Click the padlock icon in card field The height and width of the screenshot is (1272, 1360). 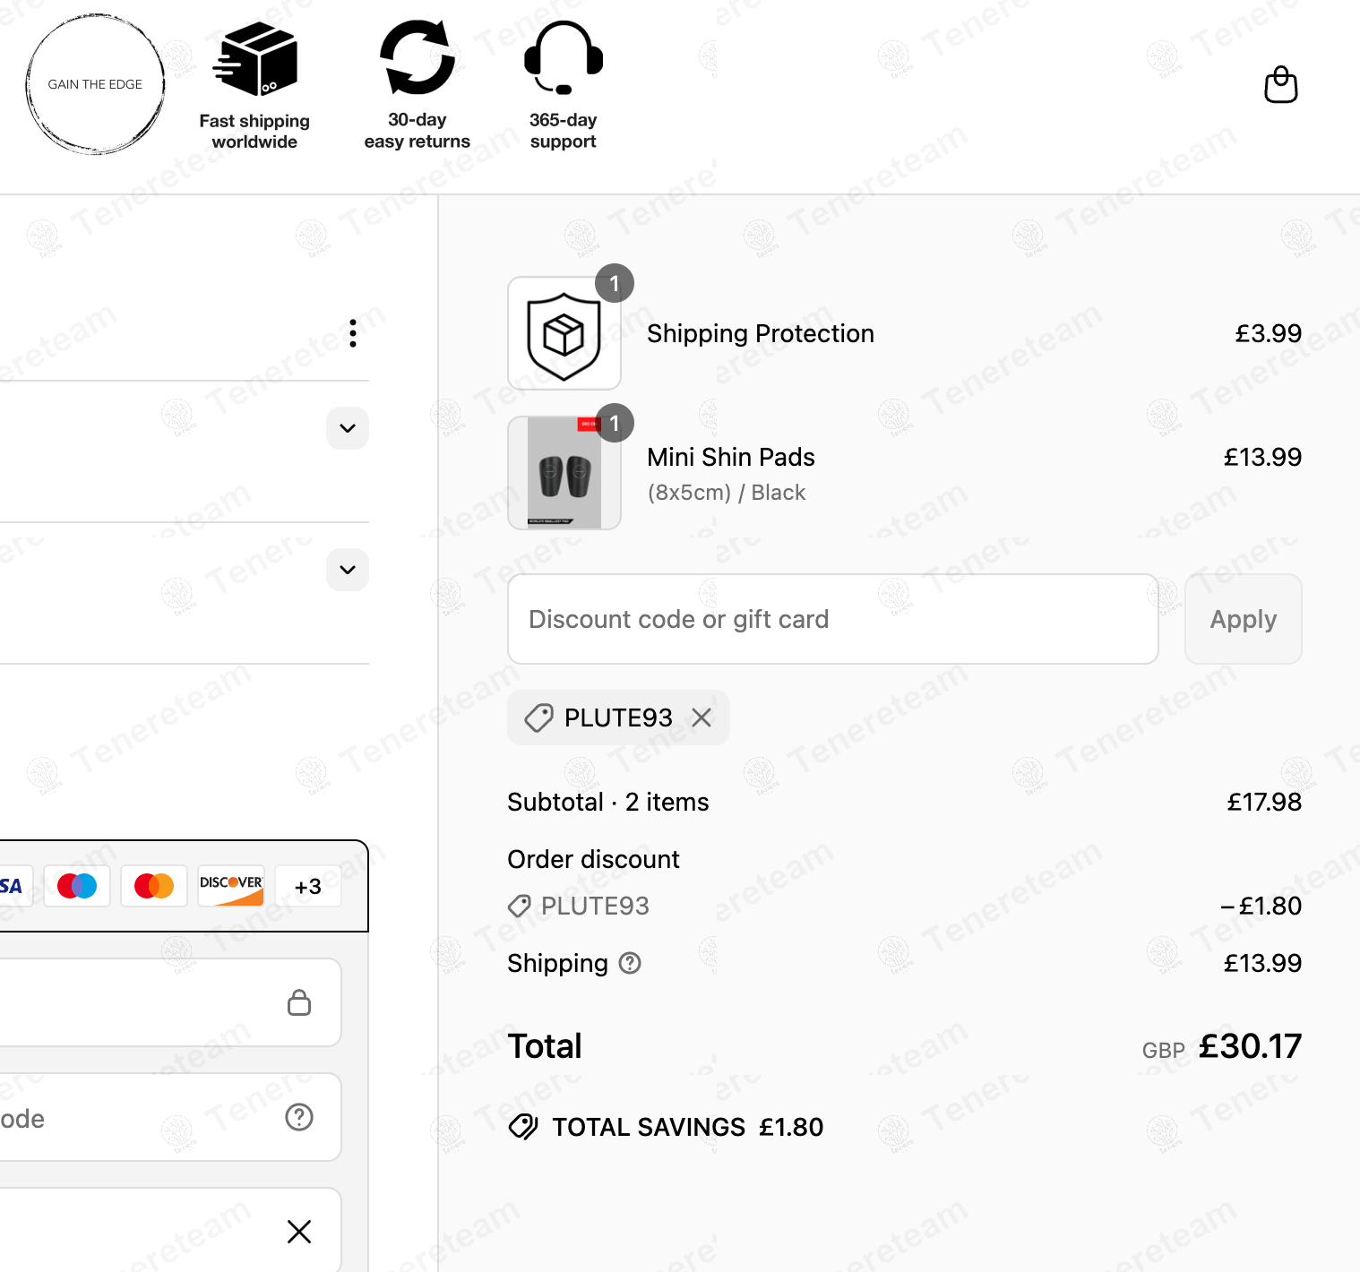tap(298, 1002)
